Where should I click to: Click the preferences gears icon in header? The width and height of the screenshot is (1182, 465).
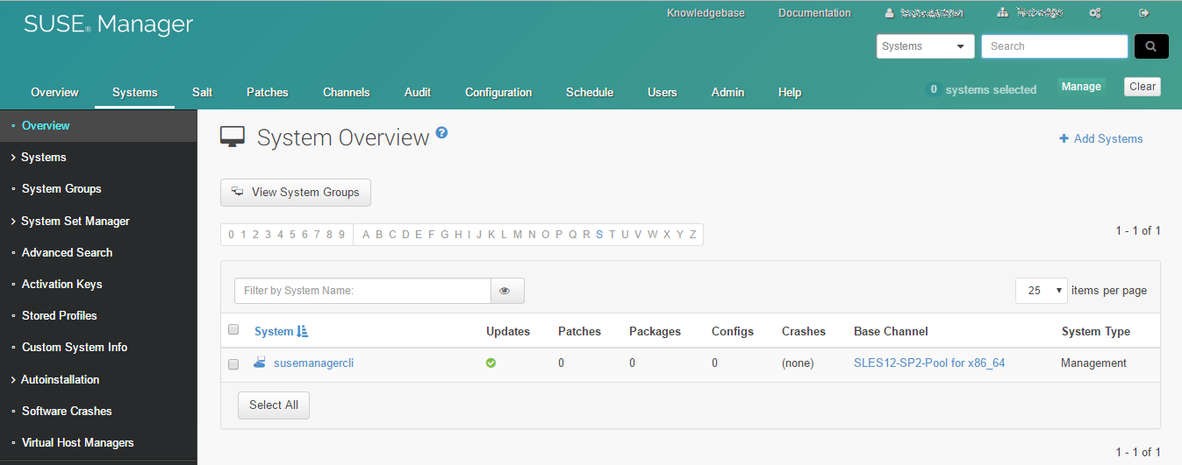[x=1094, y=13]
